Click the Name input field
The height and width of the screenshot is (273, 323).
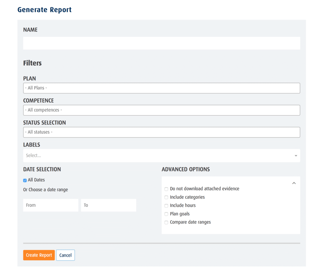161,43
